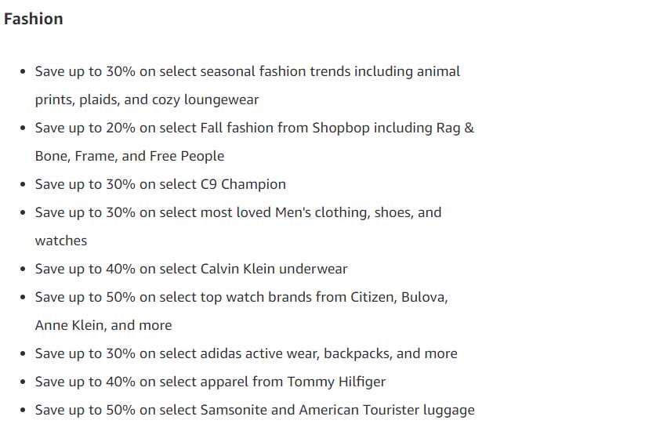
Task: Click the word 'watches' on its own line
Action: [x=61, y=241]
